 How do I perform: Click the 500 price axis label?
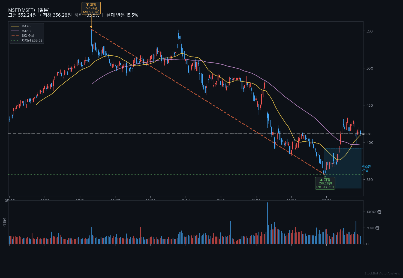pos(370,68)
